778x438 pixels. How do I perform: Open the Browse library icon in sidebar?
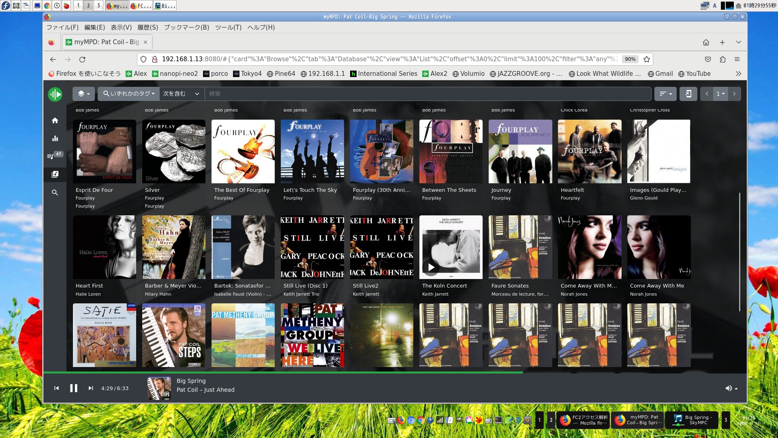tap(55, 174)
